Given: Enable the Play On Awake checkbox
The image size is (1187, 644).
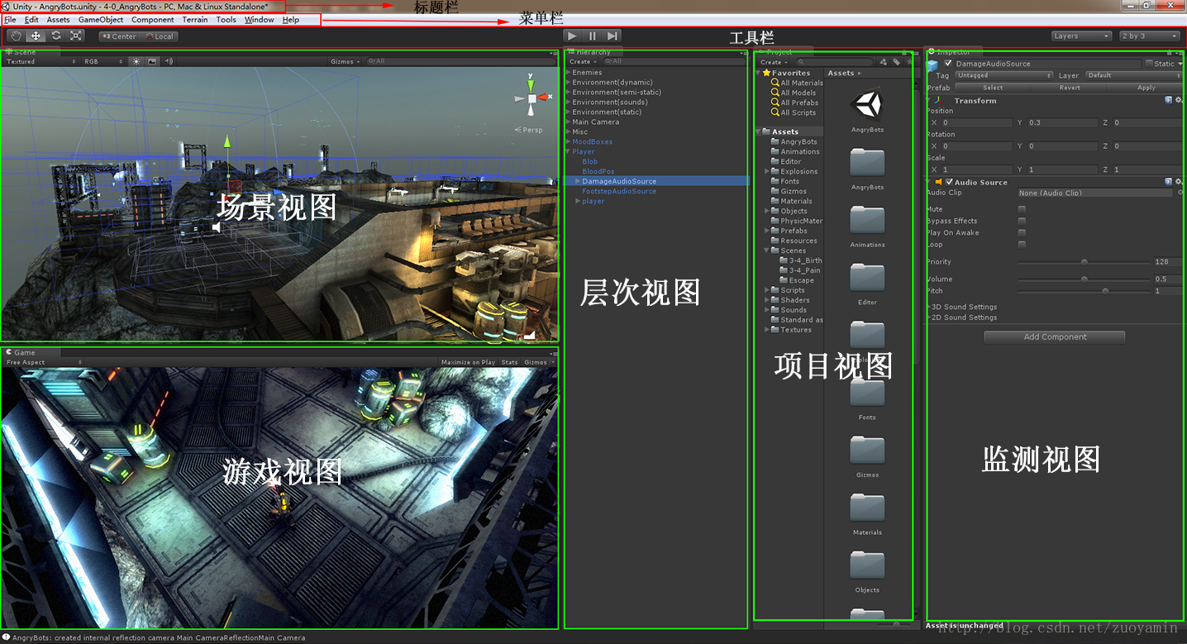Looking at the screenshot, I should [1023, 232].
